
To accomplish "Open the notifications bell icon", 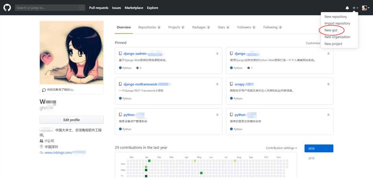I will [347, 8].
